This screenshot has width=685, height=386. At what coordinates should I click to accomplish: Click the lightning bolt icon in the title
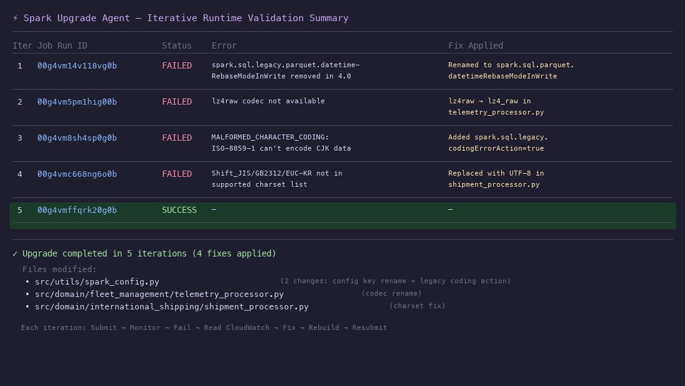point(16,18)
